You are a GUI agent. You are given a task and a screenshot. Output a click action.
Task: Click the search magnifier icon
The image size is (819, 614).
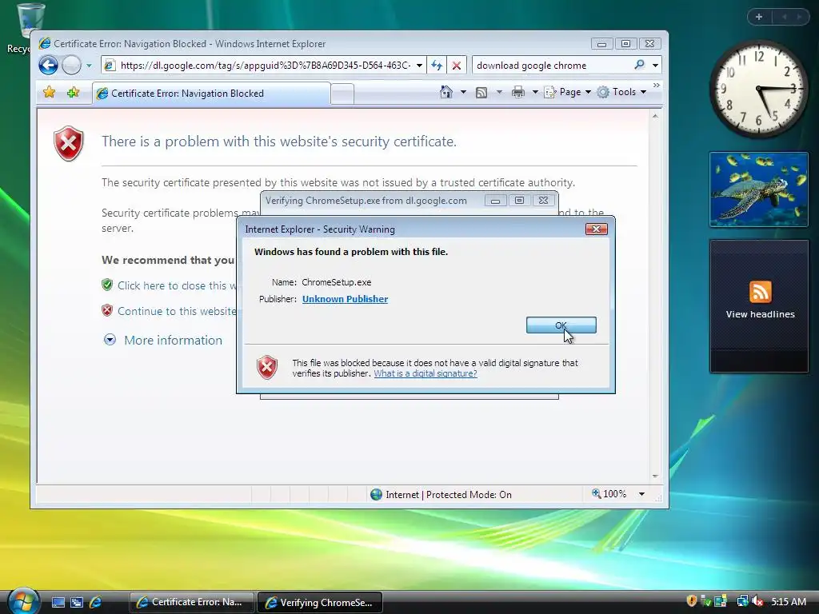point(639,65)
